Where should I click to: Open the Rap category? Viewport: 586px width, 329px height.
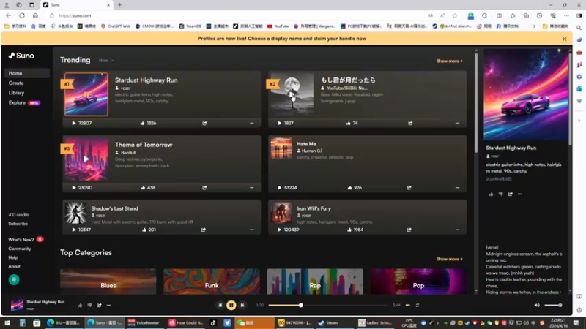point(315,281)
